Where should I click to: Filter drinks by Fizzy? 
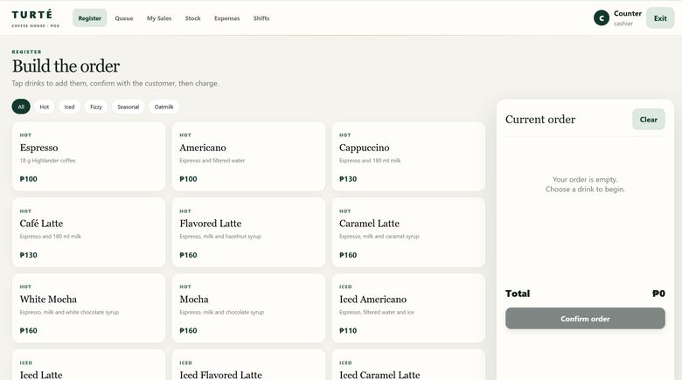pos(96,107)
